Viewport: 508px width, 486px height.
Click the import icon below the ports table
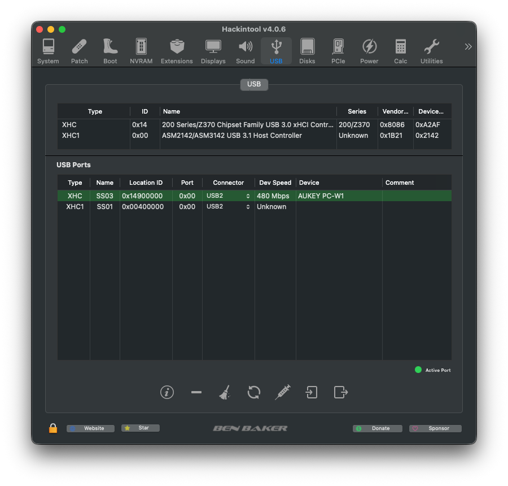tap(312, 392)
